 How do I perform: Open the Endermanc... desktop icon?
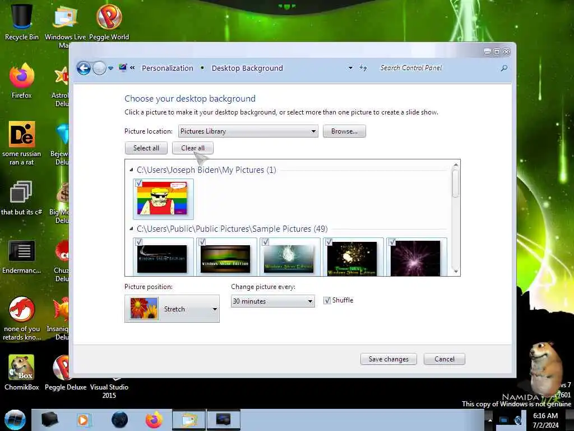pos(22,257)
